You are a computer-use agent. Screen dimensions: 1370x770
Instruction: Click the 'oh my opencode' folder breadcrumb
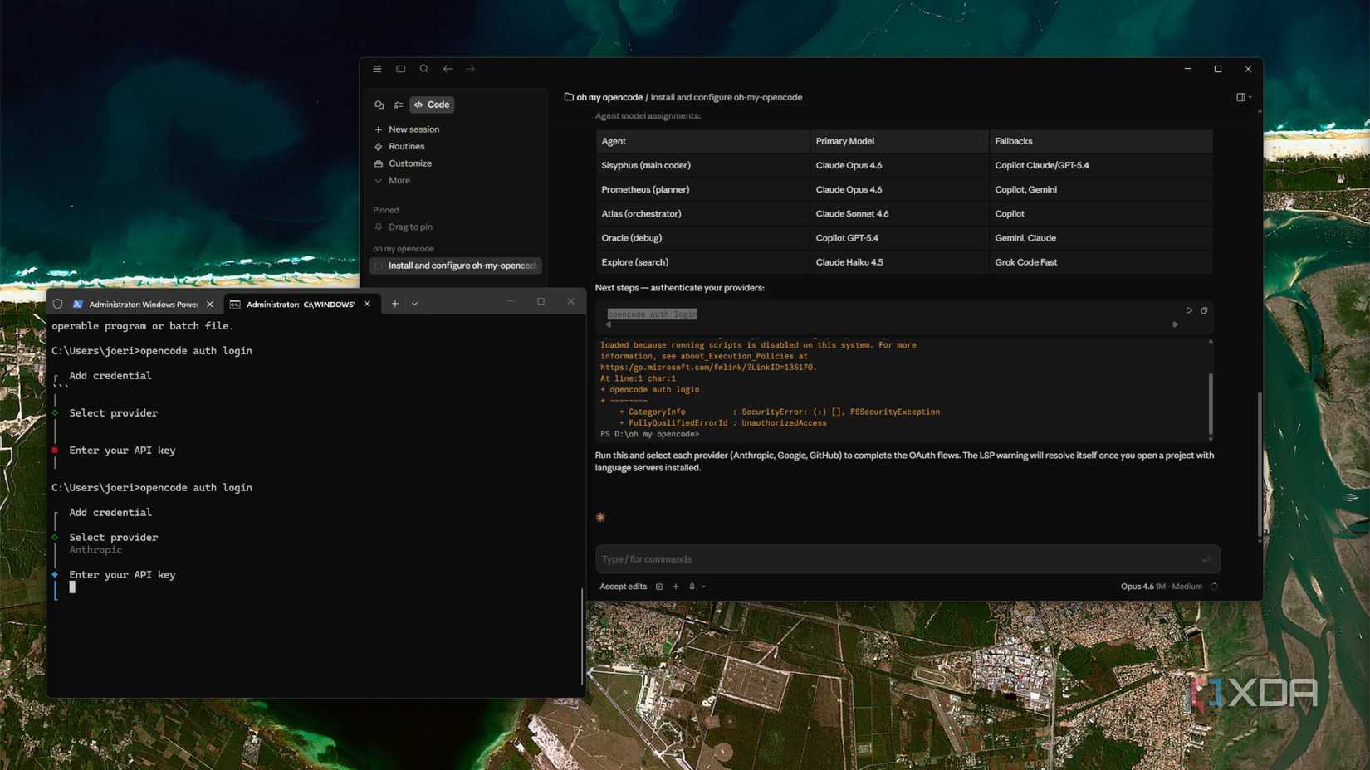pyautogui.click(x=603, y=97)
